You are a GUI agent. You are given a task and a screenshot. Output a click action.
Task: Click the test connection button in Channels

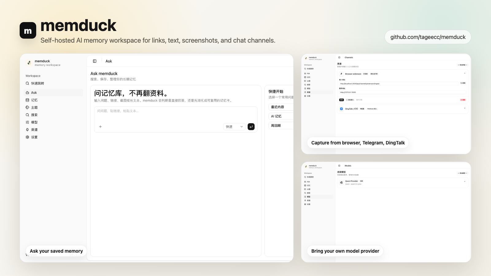(350, 100)
